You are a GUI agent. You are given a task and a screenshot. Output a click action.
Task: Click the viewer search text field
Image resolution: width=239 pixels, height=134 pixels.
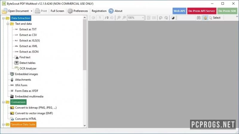point(186,18)
